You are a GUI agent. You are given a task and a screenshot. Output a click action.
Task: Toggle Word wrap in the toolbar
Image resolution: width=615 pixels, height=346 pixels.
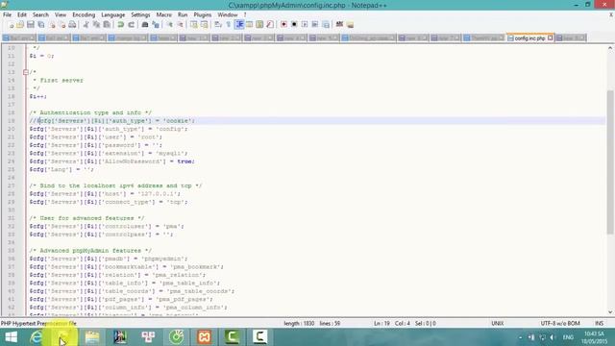coord(218,25)
